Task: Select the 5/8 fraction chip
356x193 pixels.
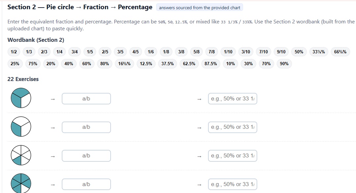Action: tap(196, 52)
